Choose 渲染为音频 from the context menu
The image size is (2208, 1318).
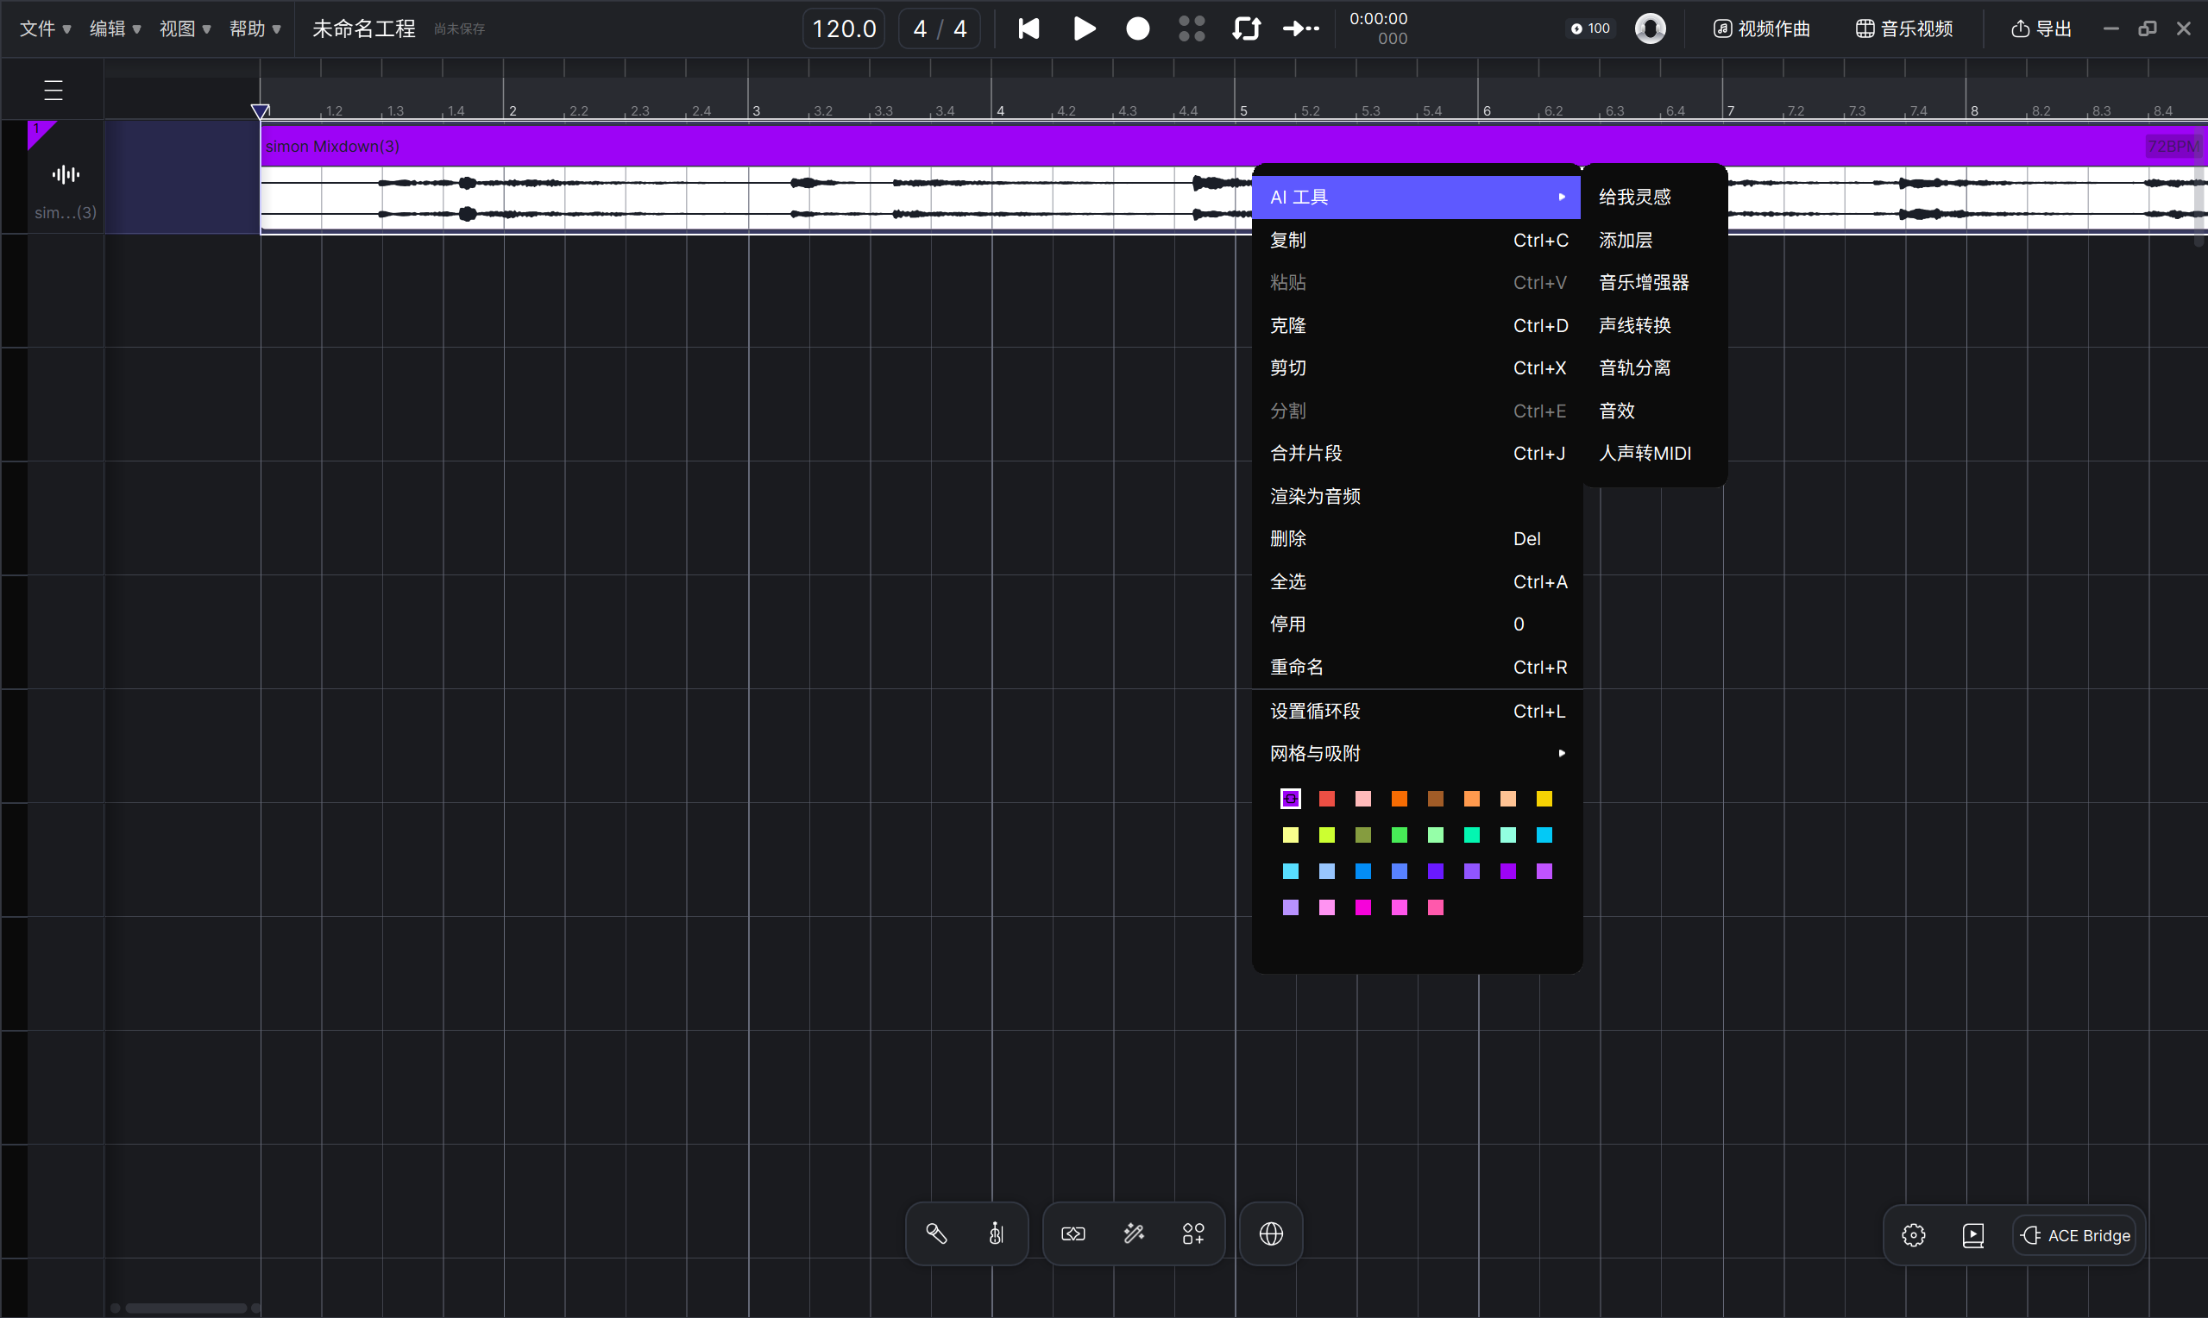tap(1417, 496)
